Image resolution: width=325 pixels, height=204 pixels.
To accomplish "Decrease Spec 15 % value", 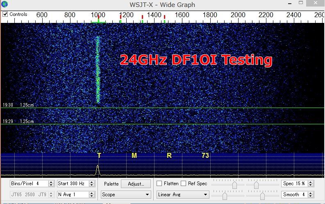I will click(310, 185).
